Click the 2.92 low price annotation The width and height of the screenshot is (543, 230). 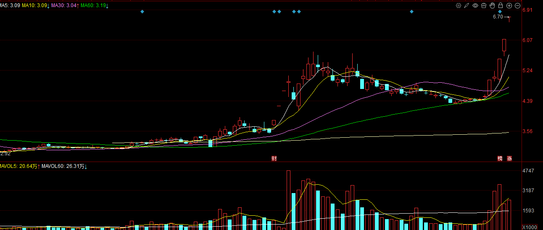(x=5, y=154)
